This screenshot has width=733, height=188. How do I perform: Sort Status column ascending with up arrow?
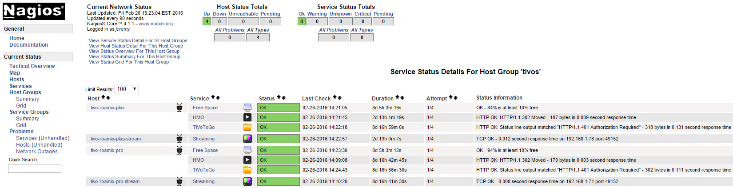pyautogui.click(x=279, y=97)
